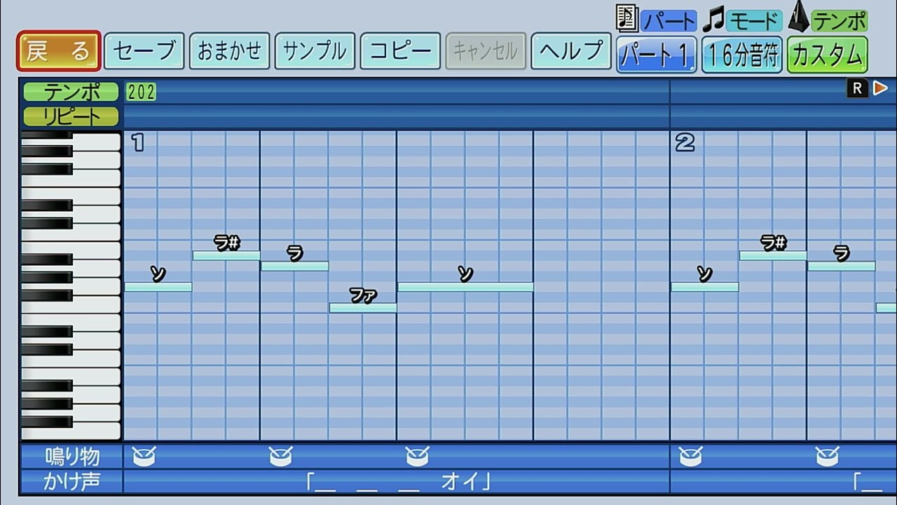
Task: Click the orange scroll-right arrow
Action: (880, 88)
